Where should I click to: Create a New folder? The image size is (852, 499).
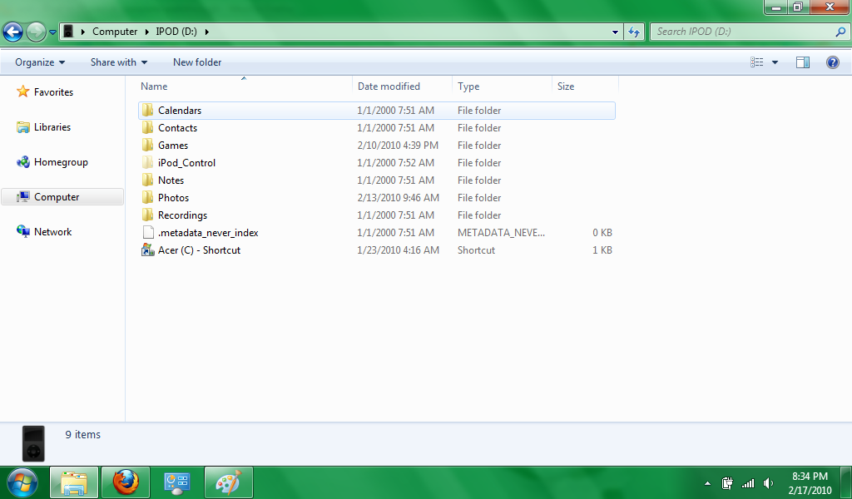(197, 62)
